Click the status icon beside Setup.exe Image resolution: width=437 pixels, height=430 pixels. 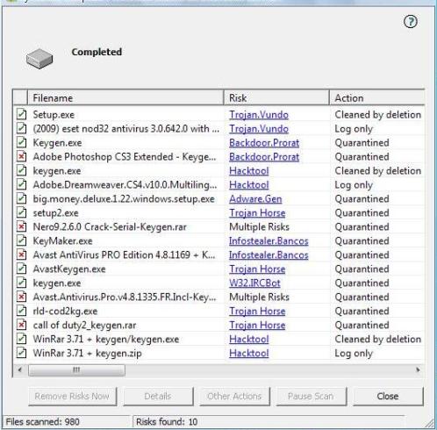[21, 114]
